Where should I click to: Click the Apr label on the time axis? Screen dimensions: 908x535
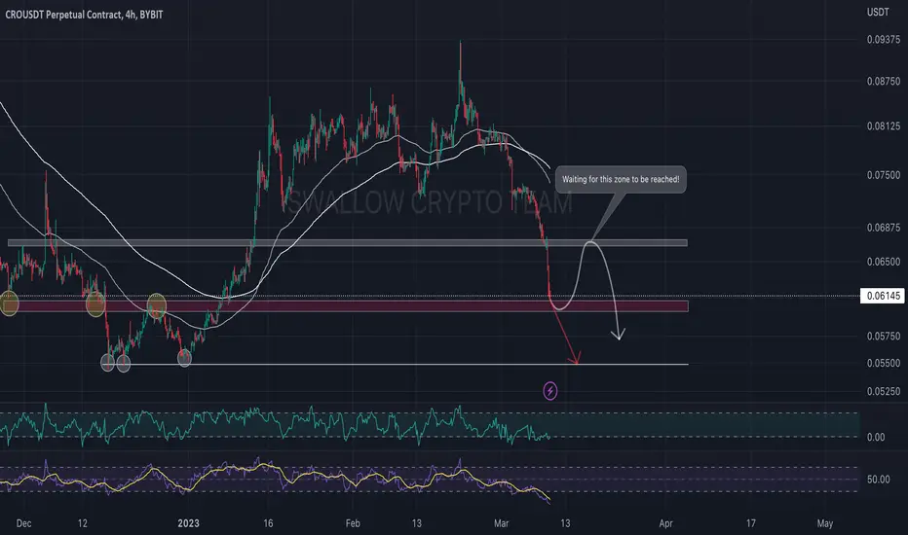(x=666, y=523)
